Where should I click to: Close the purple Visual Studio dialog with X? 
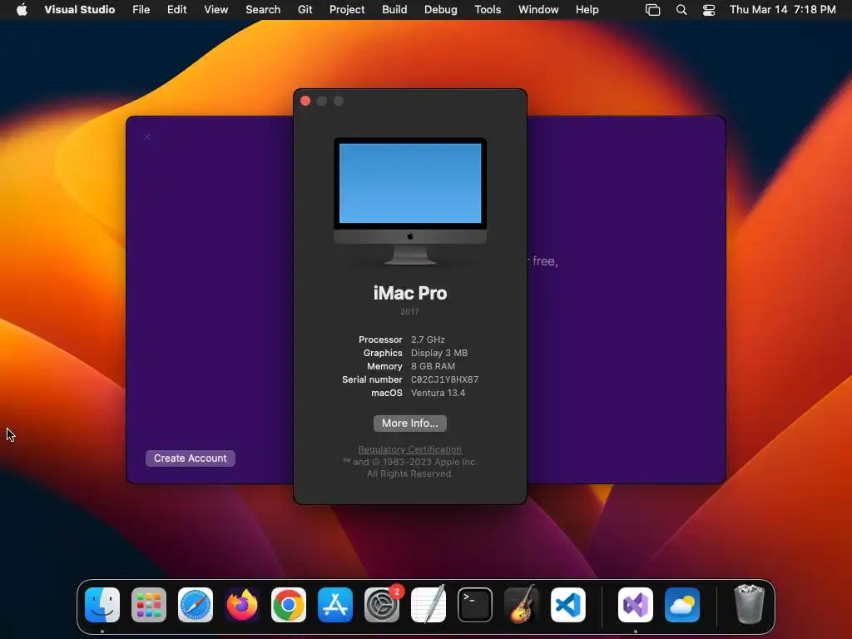coord(146,137)
